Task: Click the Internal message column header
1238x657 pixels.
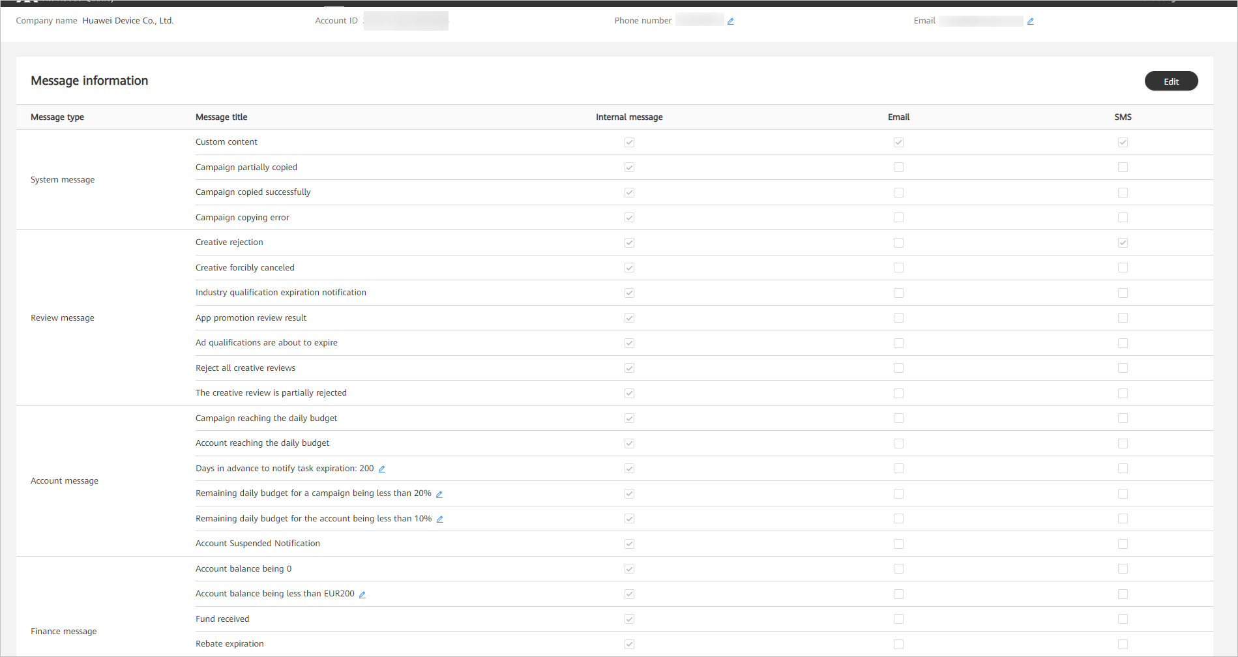Action: point(628,117)
